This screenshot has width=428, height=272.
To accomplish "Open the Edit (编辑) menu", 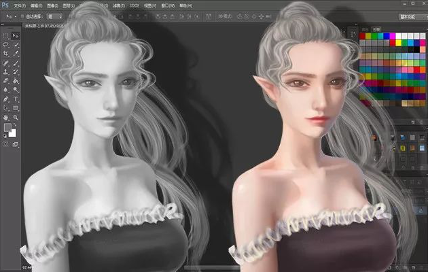I will coord(36,5).
